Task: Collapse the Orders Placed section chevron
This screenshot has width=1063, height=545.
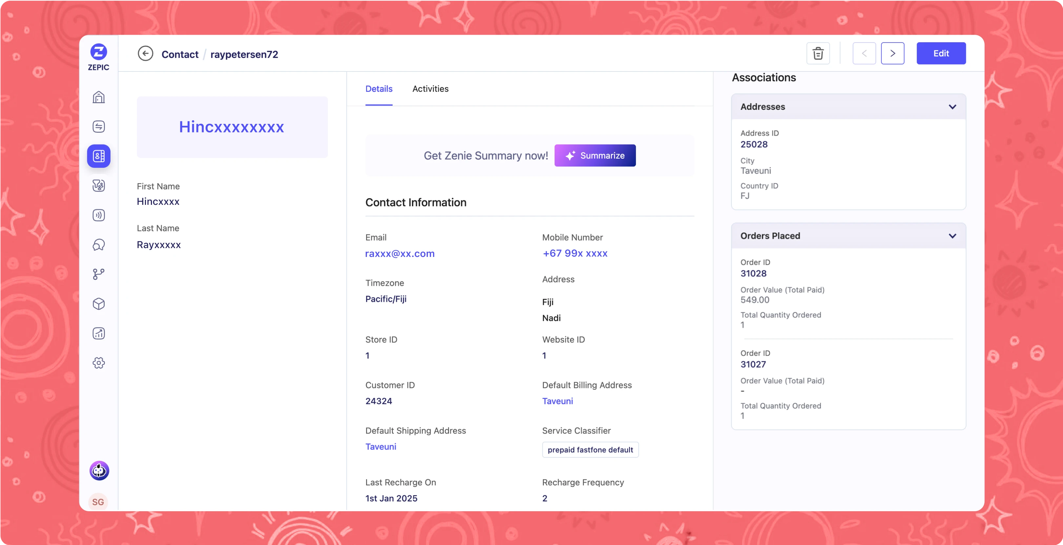Action: 952,236
